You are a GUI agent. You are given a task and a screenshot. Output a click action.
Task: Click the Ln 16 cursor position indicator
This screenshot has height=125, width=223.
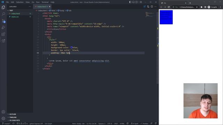click(91, 124)
